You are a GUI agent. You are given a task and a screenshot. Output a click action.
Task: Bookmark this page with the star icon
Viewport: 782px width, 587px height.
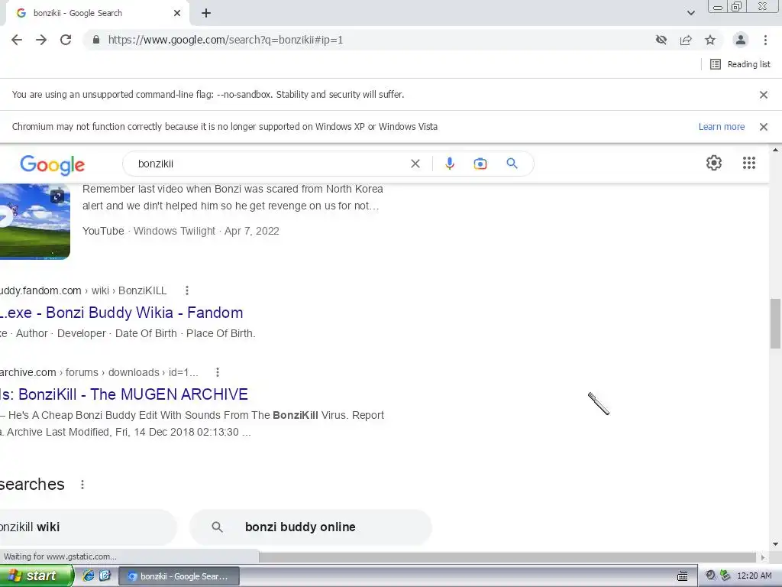(x=710, y=40)
